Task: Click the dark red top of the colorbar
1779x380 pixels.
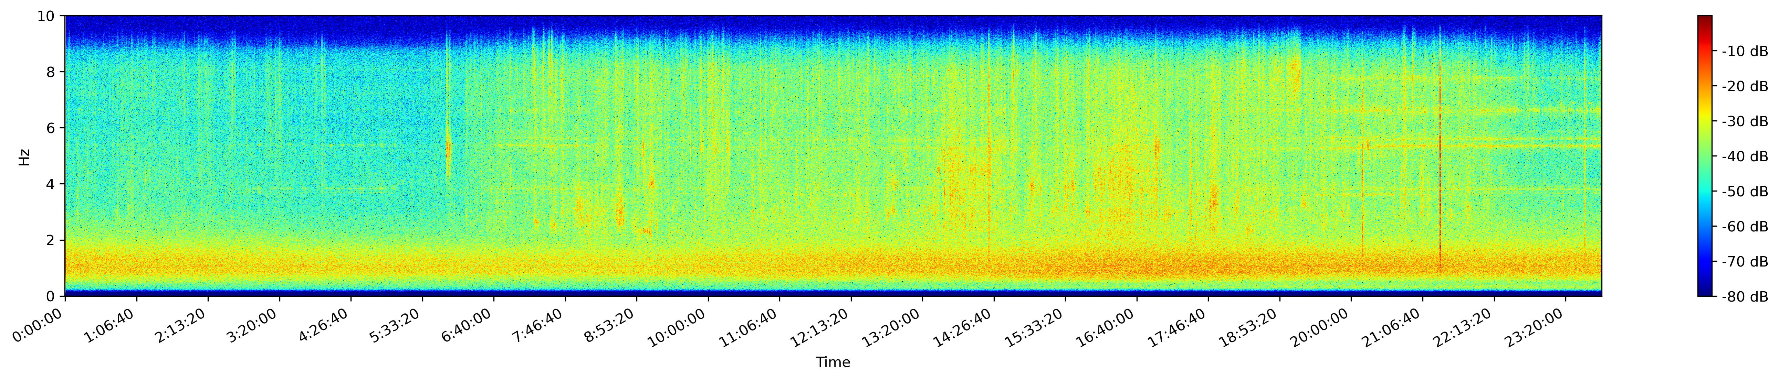Action: 1704,21
